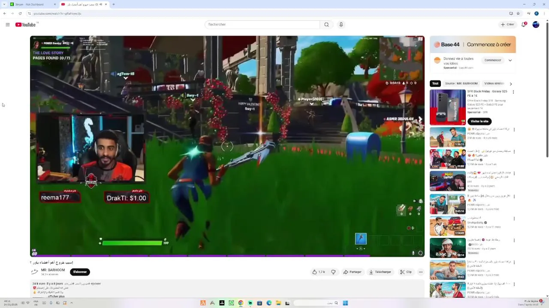Click the Créer button

pos(507,24)
